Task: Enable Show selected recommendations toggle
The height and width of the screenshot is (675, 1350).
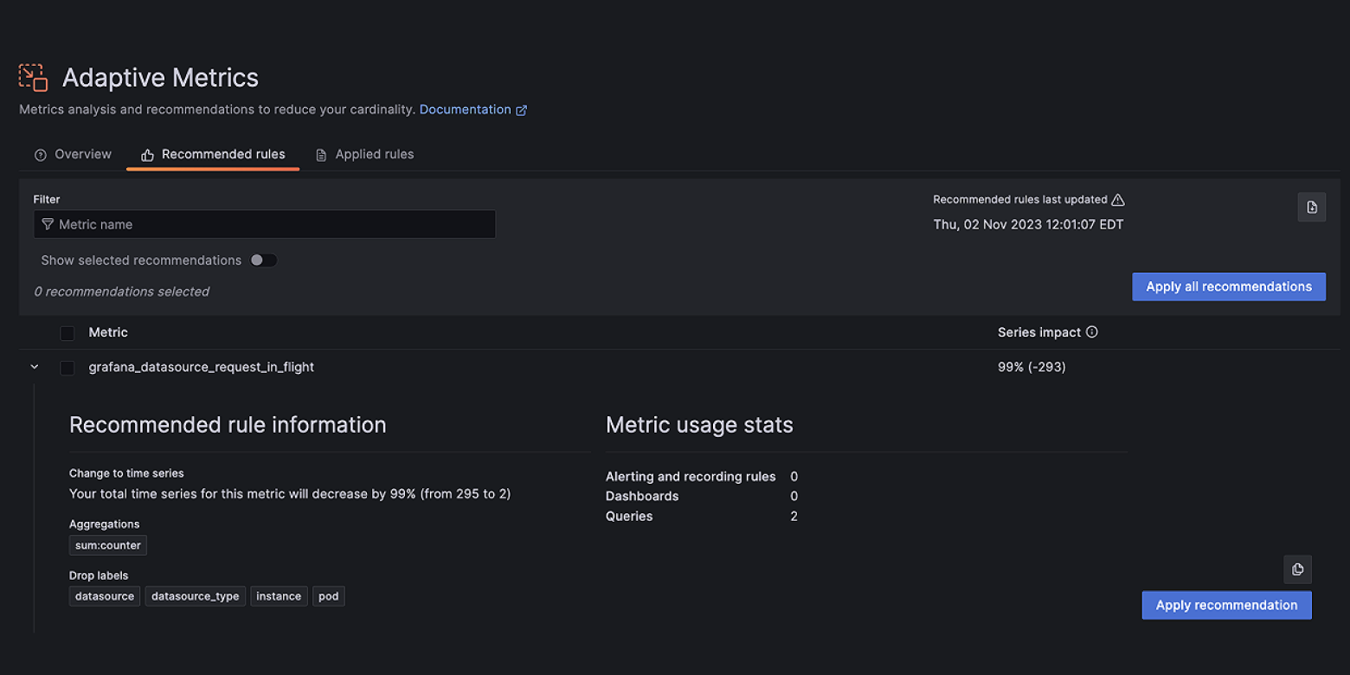Action: 263,260
